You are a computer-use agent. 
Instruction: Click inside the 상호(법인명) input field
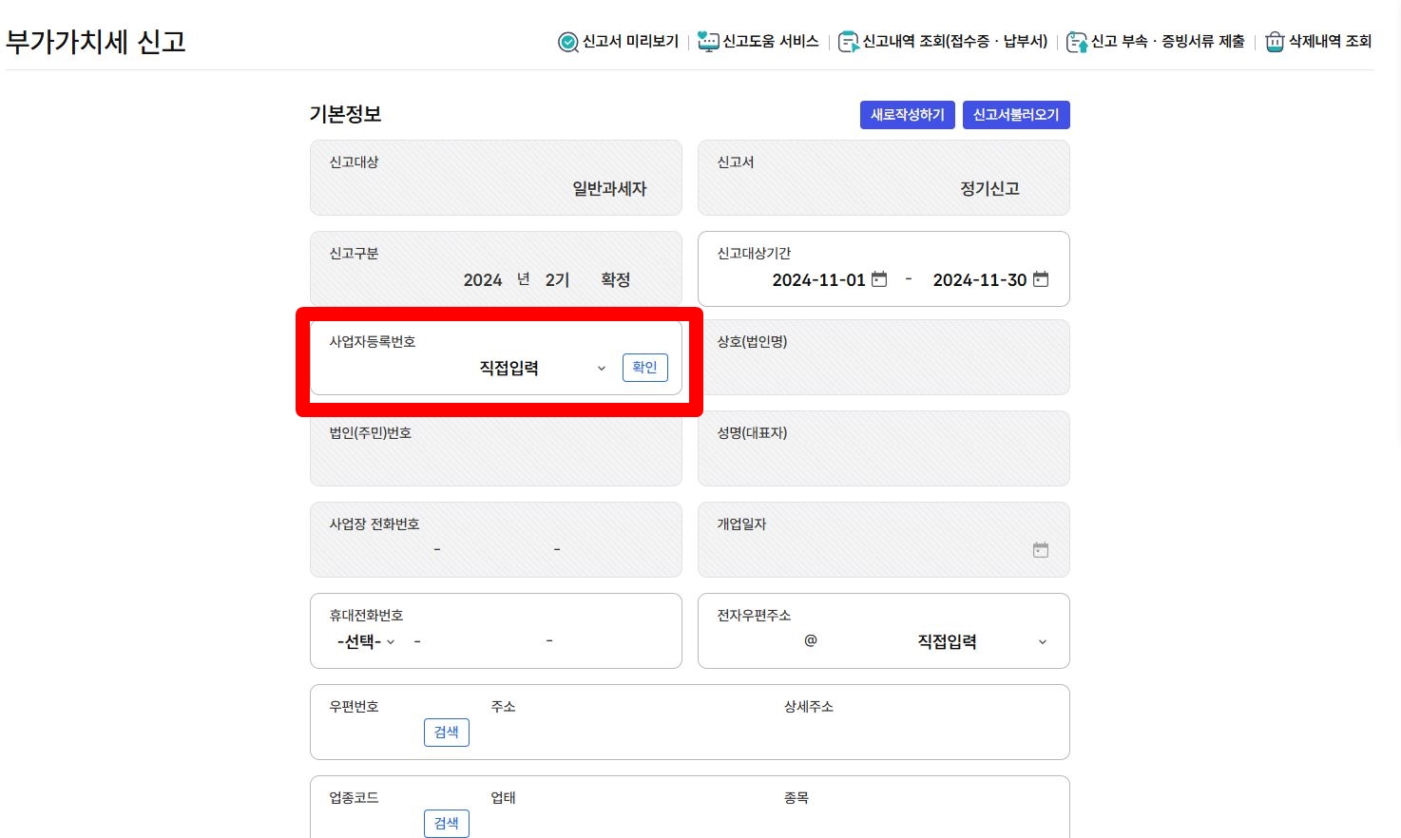[883, 371]
